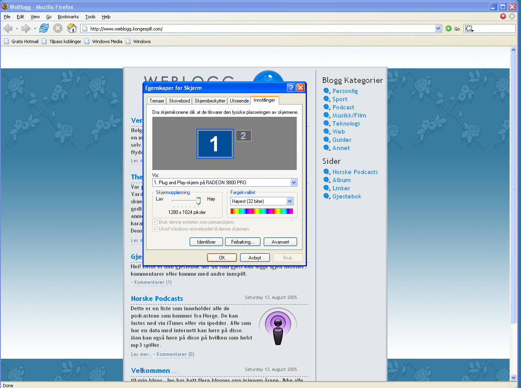521x388 pixels.
Task: Click the Firefox icon in title bar
Action: (x=5, y=7)
